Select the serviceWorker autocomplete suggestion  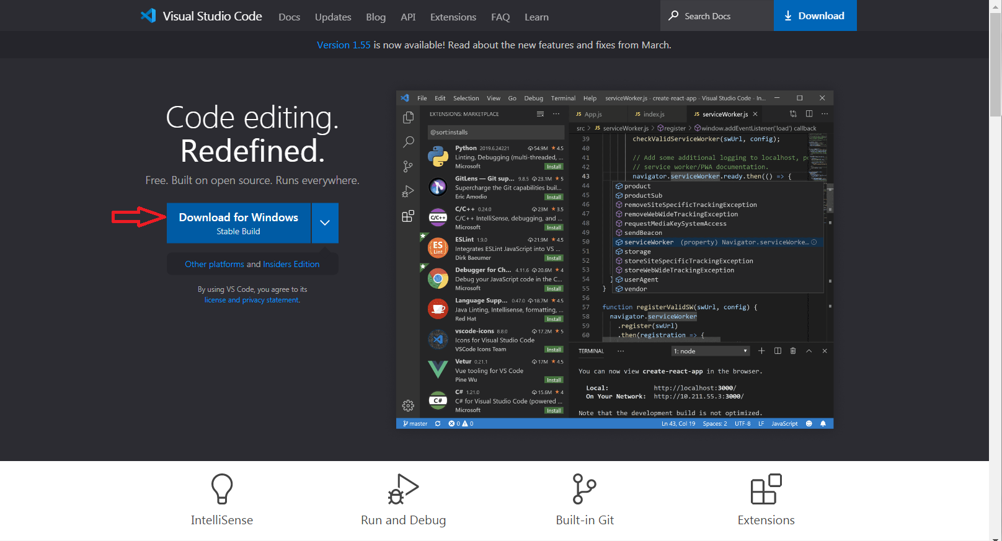tap(718, 242)
